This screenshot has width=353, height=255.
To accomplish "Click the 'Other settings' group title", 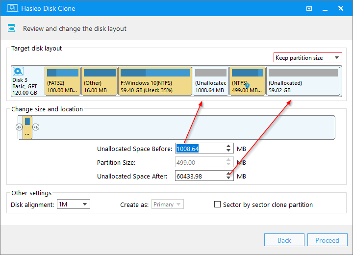I will click(31, 193).
